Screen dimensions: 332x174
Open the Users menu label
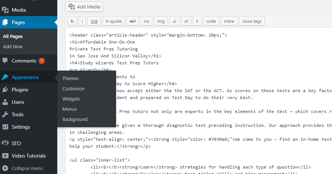[18, 102]
